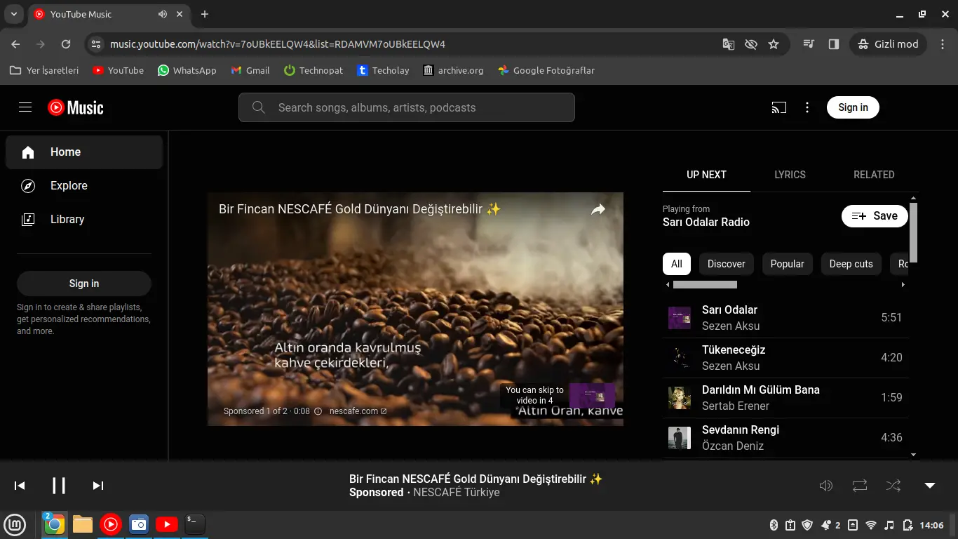Click the white Sign in button at top

point(853,107)
